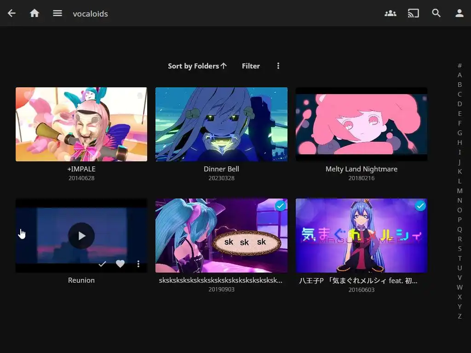
Task: Jump to letter D in alphabet picker
Action: click(460, 104)
